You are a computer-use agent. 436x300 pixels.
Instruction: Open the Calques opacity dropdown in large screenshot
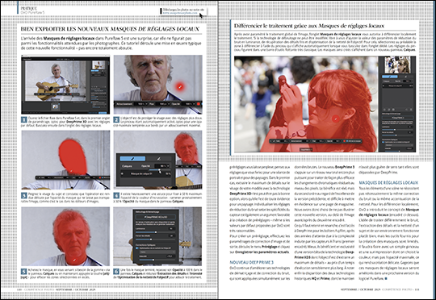click(408, 81)
